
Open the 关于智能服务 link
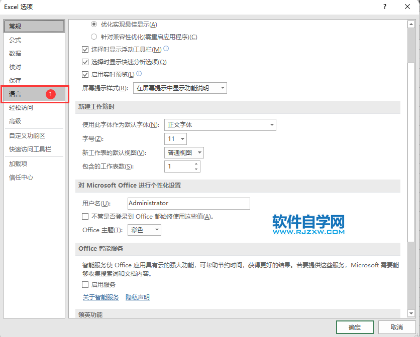click(x=101, y=297)
